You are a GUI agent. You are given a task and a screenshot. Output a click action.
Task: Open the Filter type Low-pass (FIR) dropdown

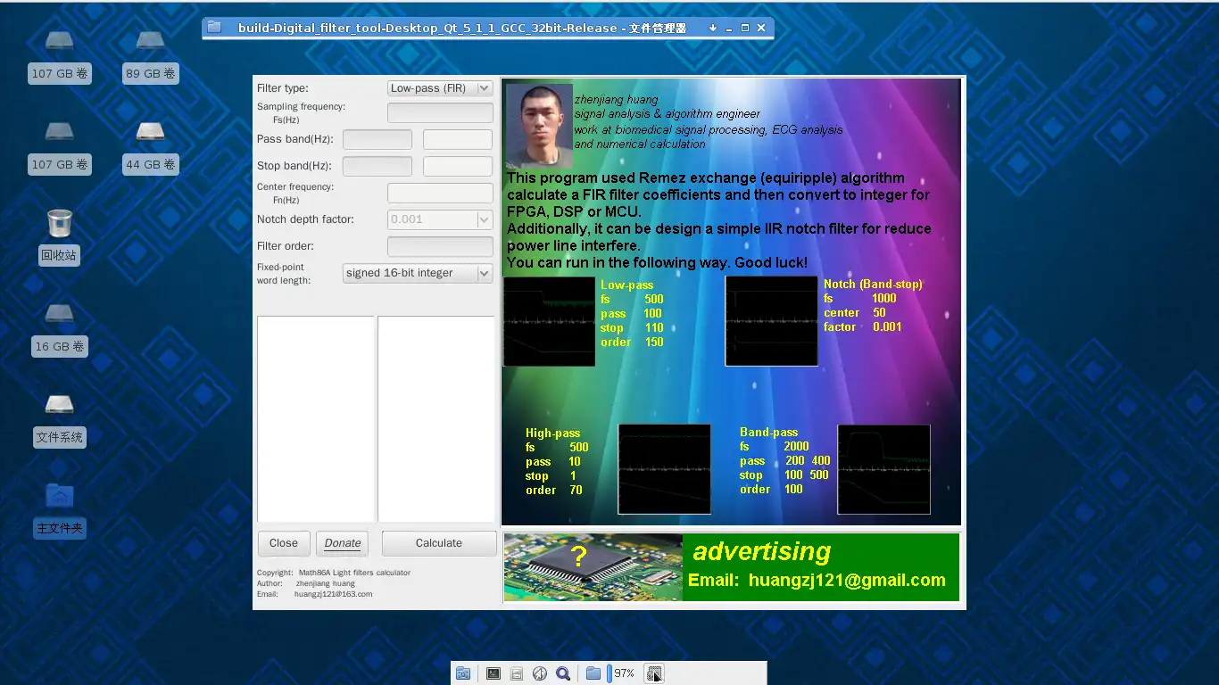coord(440,88)
